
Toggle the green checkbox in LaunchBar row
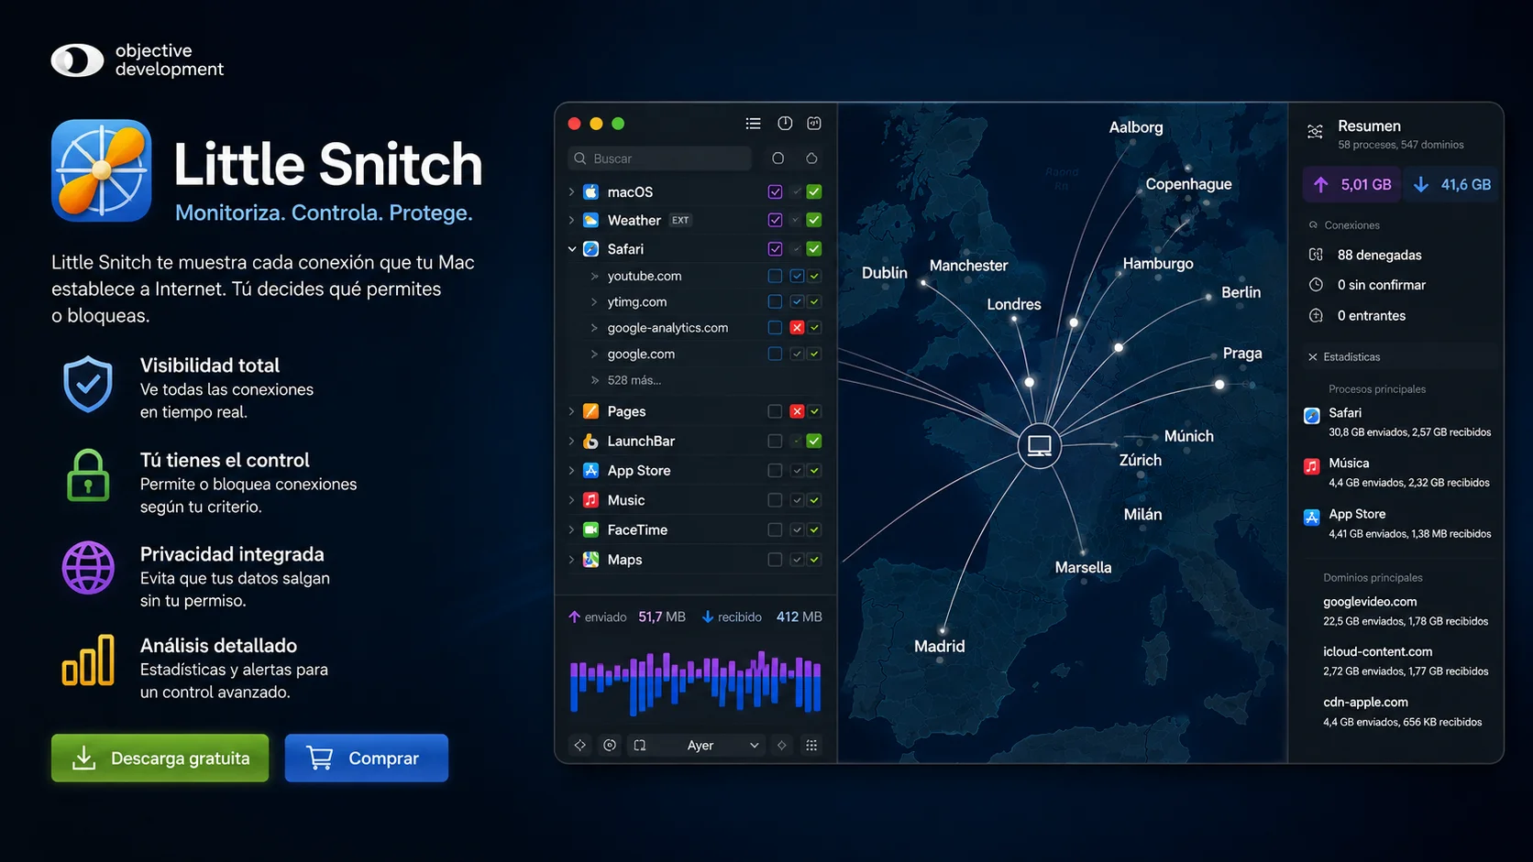[814, 441]
